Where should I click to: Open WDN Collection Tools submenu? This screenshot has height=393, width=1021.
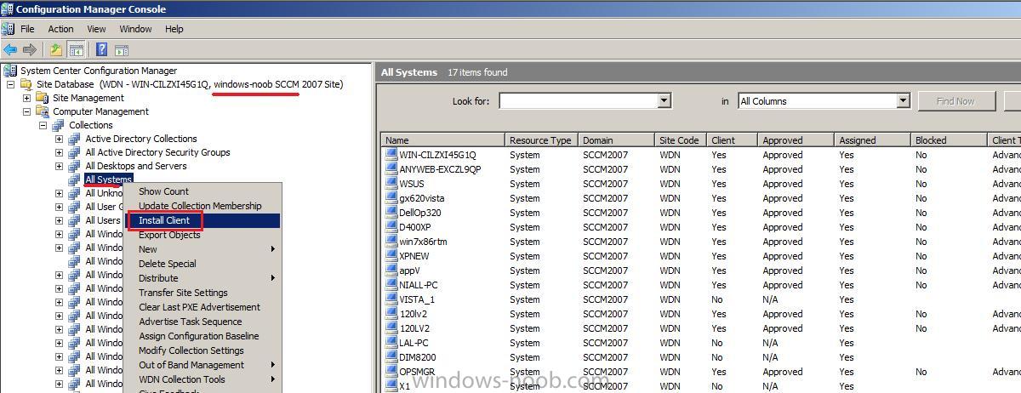point(203,379)
